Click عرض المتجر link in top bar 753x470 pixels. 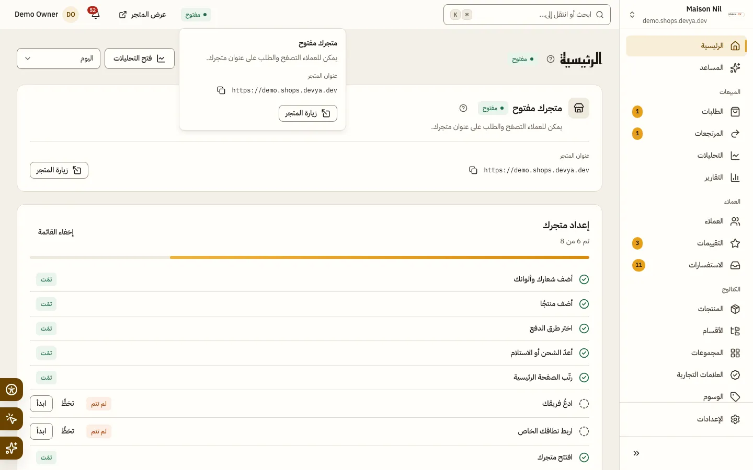(x=143, y=15)
